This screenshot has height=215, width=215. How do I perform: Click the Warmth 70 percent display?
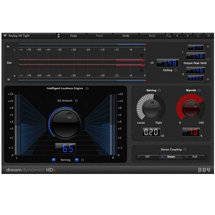tap(191, 132)
